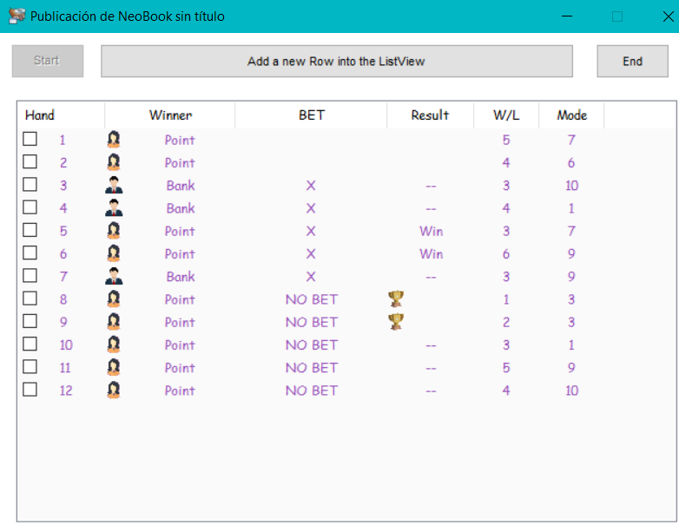Toggle the checkbox for hand 12
The width and height of the screenshot is (679, 525).
click(30, 390)
